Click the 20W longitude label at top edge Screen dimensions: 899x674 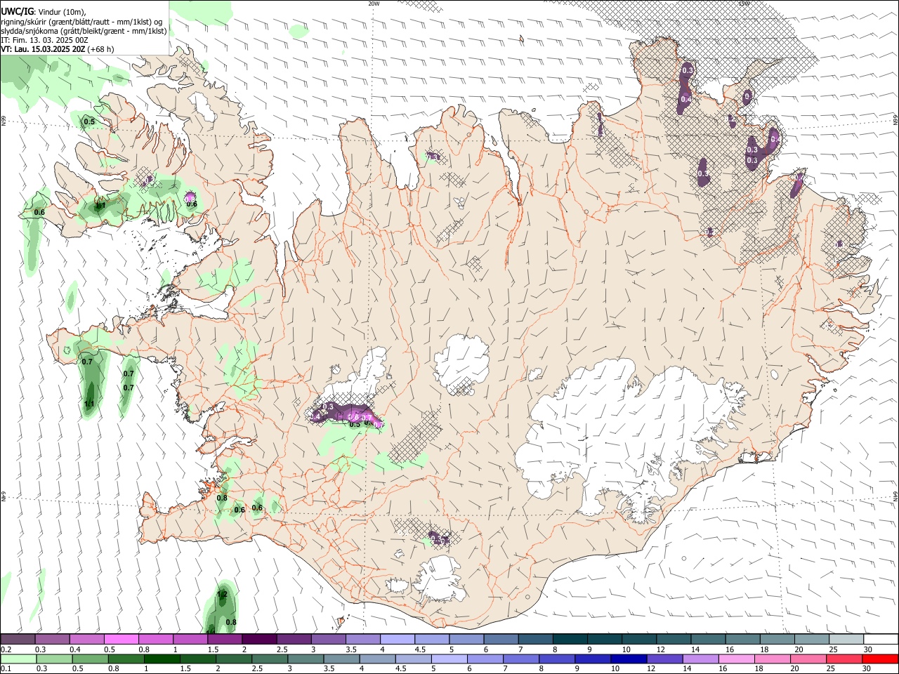(374, 4)
